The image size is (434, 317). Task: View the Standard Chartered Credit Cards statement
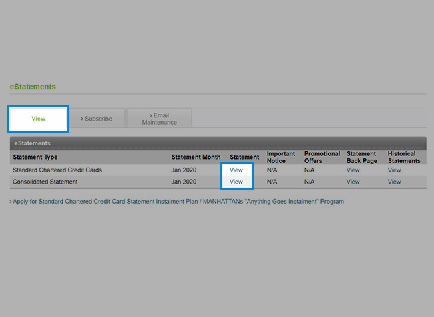[236, 170]
